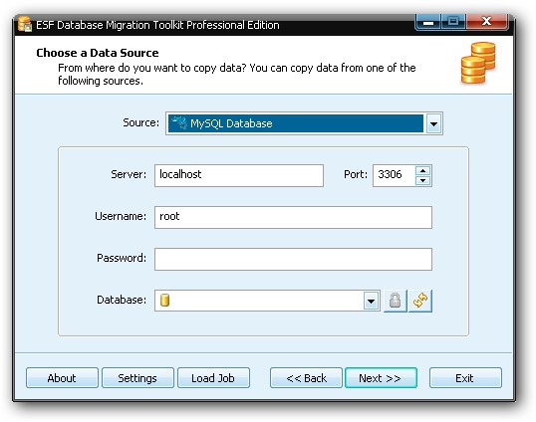Viewport: 536px width, 422px height.
Task: Click the empty Password field
Action: [x=293, y=259]
